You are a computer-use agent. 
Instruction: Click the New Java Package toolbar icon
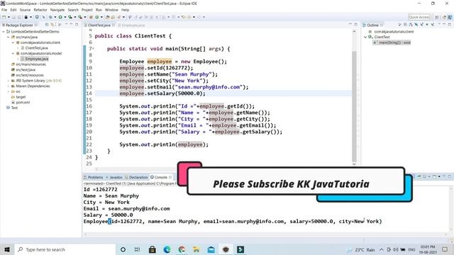pyautogui.click(x=91, y=17)
